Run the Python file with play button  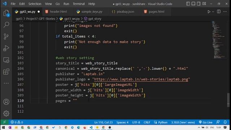pyautogui.click(x=209, y=12)
